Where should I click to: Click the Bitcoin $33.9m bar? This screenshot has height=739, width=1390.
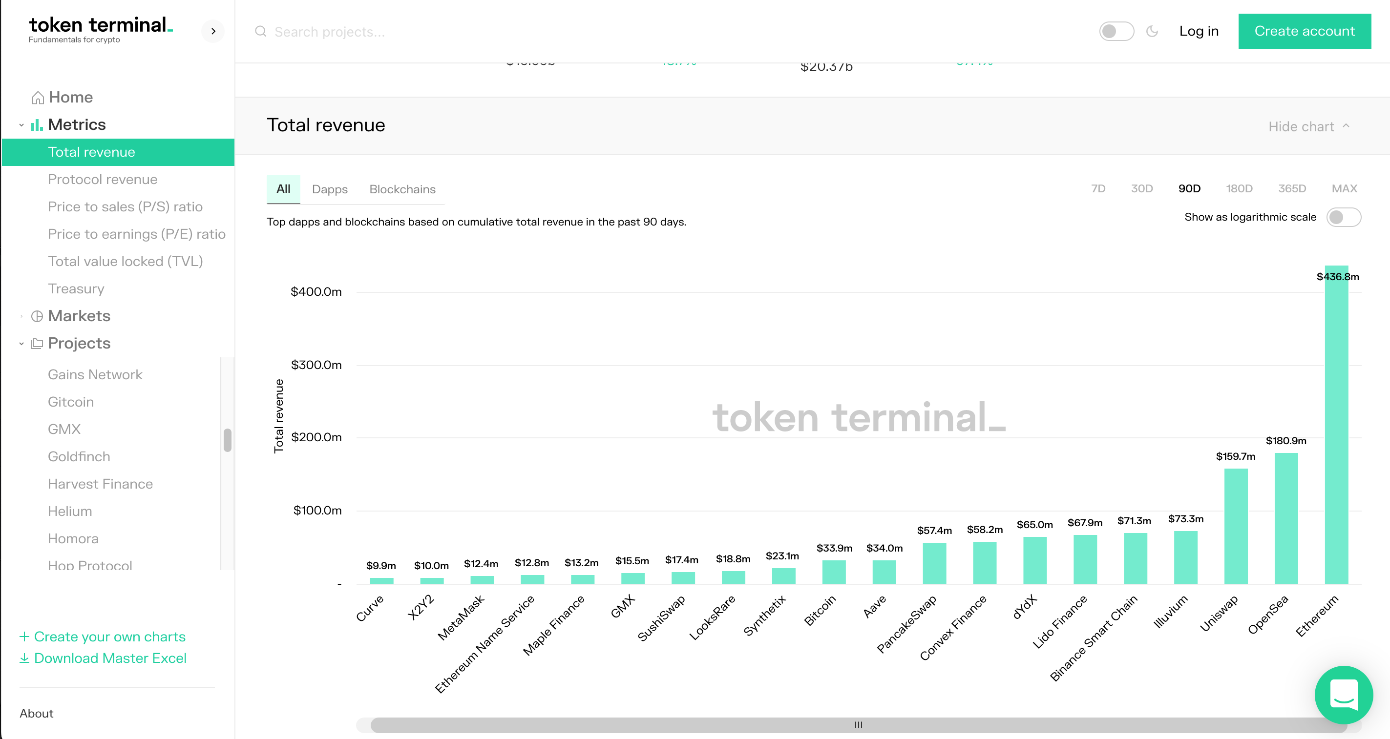click(x=834, y=572)
